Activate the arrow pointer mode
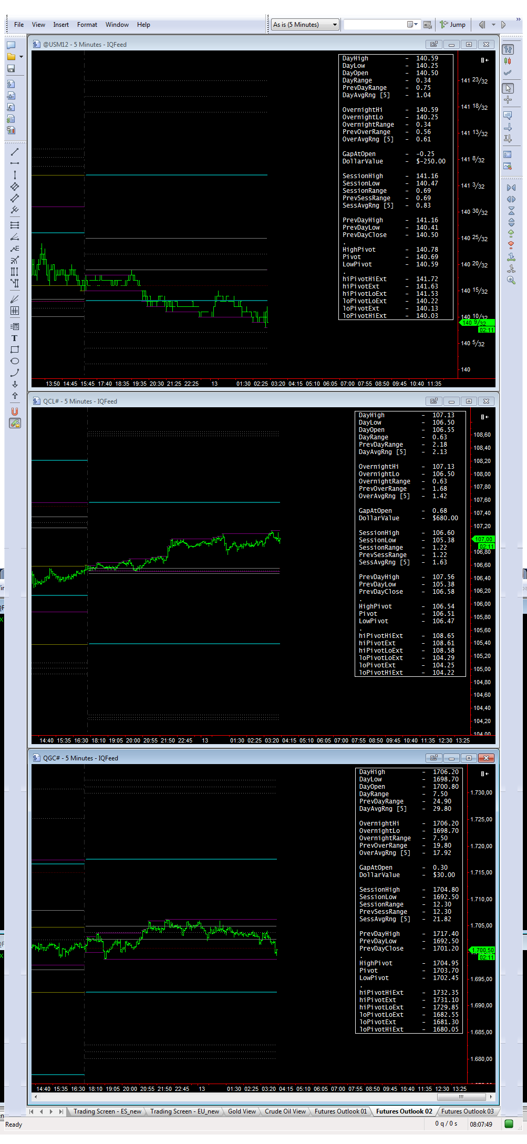 click(508, 88)
